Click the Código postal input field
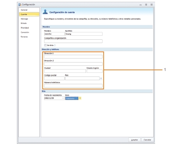 (x=54, y=78)
